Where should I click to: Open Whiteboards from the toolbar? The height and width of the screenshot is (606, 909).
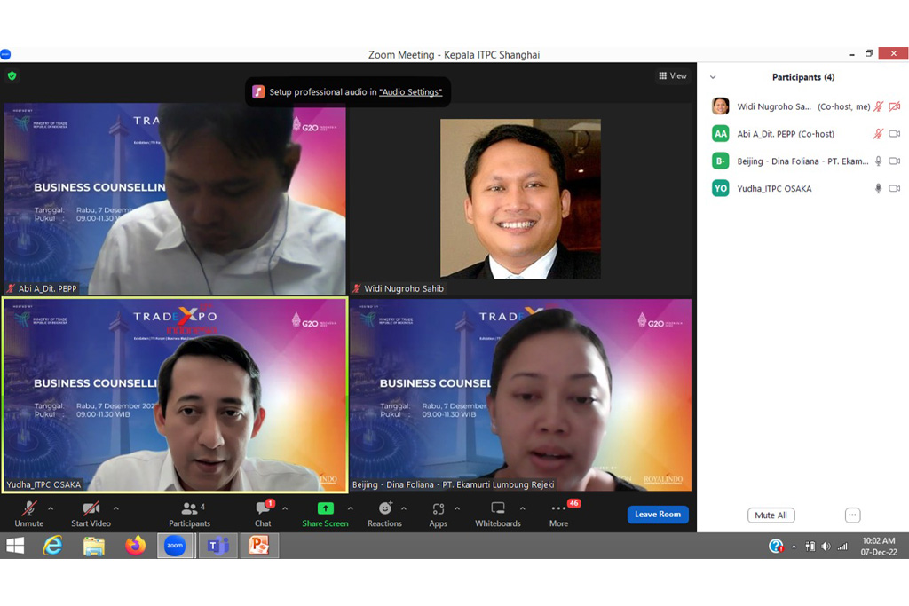[498, 513]
